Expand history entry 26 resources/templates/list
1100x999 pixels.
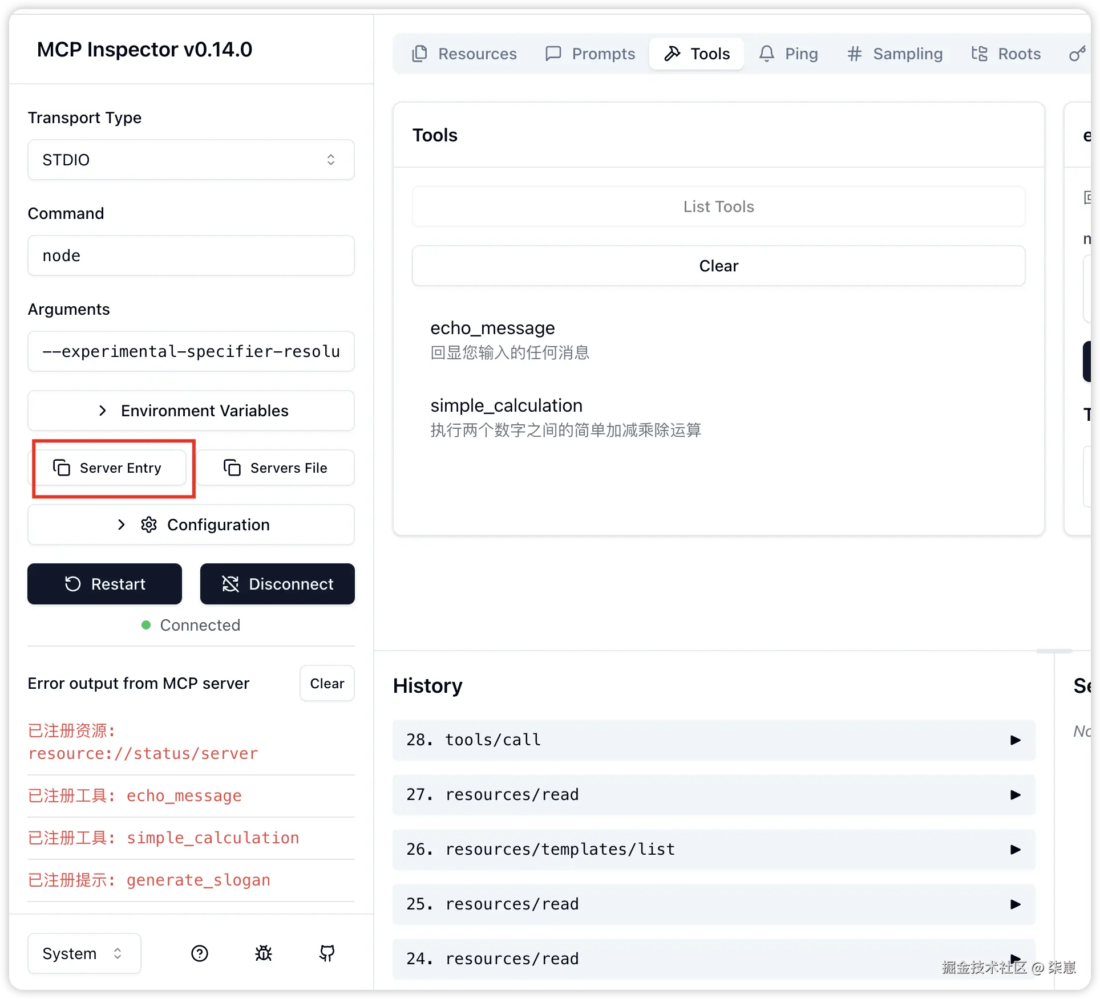coord(713,849)
